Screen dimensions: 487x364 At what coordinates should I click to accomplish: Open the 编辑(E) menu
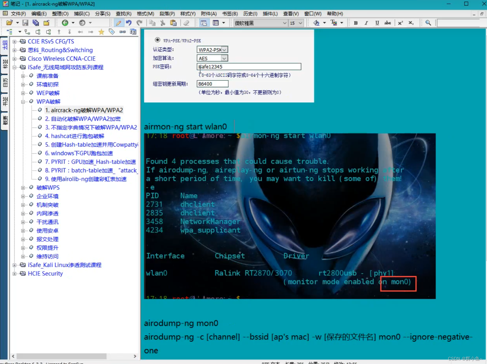(x=39, y=14)
